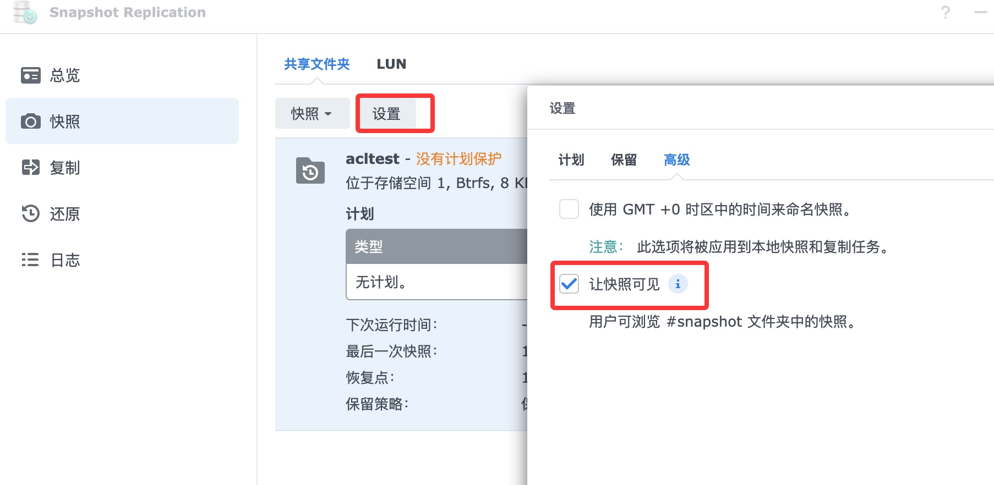Image resolution: width=994 pixels, height=485 pixels.
Task: Switch to the LUN tab
Action: [391, 64]
